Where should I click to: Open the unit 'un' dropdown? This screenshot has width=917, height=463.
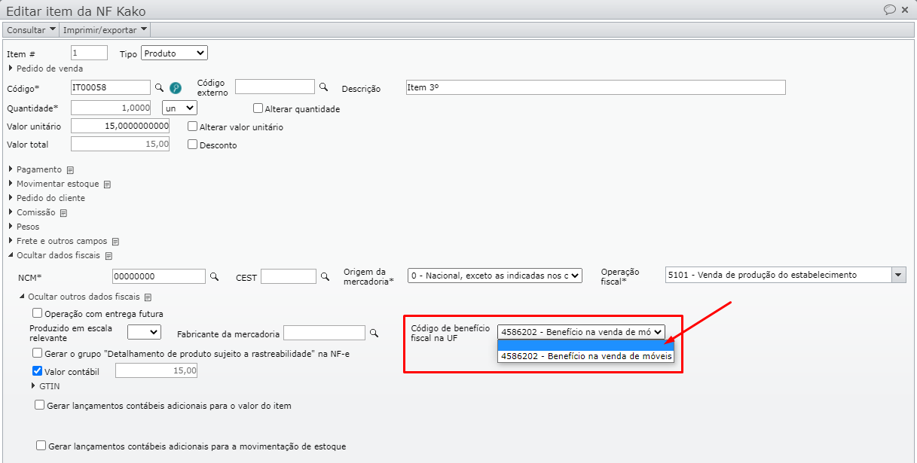[x=179, y=108]
